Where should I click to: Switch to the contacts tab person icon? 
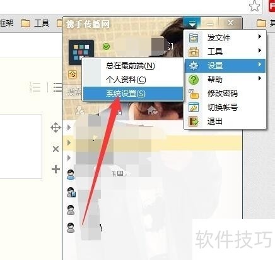coord(80,110)
